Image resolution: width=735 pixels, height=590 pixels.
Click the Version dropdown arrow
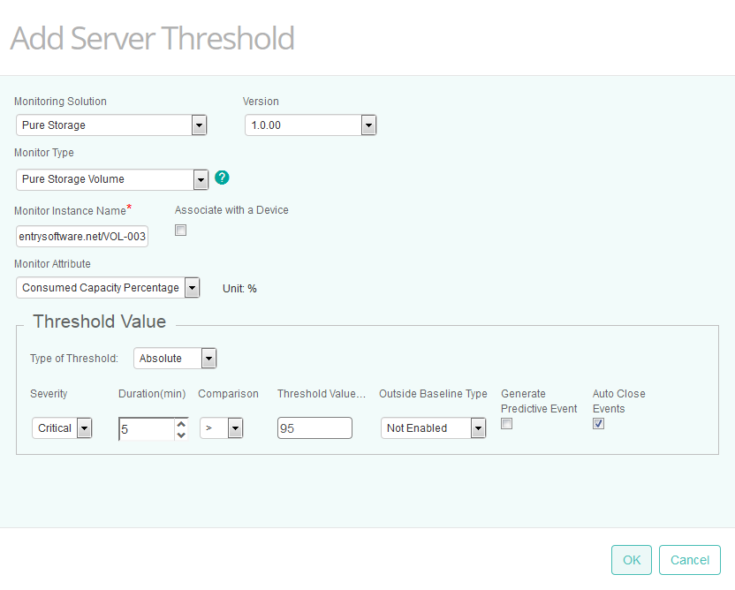tap(368, 125)
